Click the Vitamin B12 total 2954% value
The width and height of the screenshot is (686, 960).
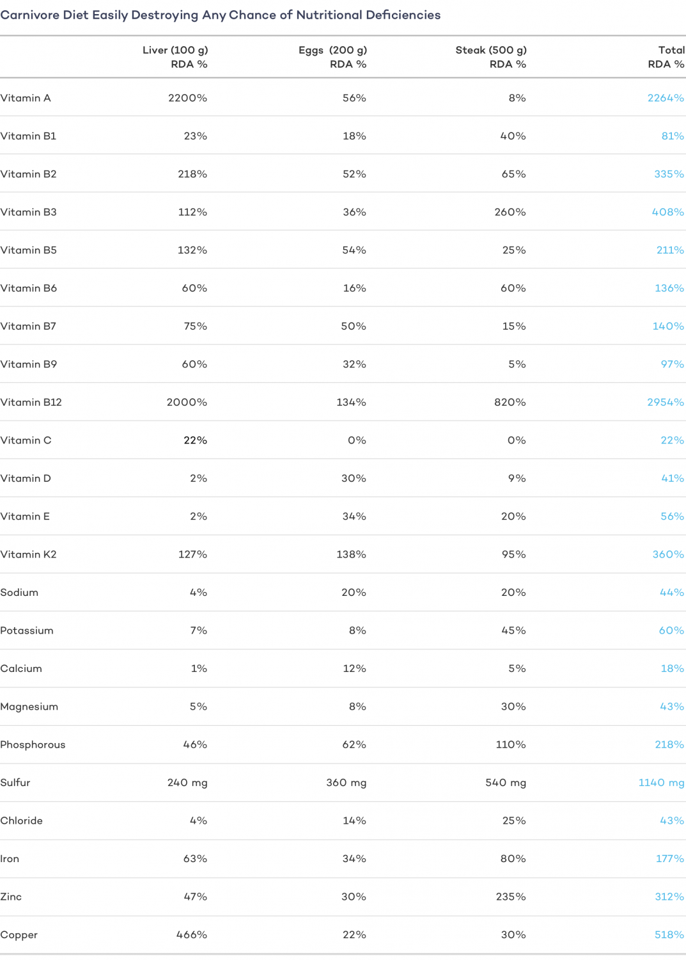tap(666, 402)
